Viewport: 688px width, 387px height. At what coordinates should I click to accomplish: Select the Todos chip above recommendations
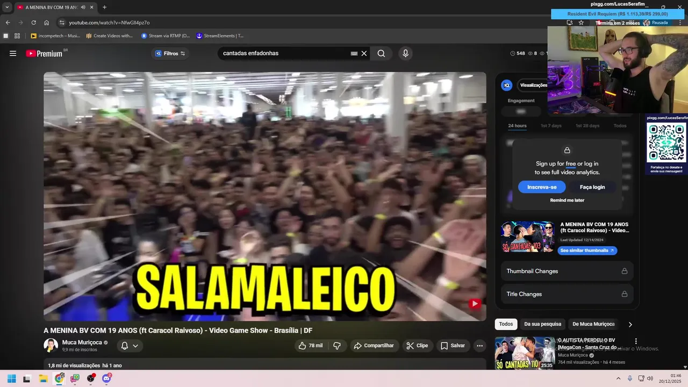pos(506,324)
